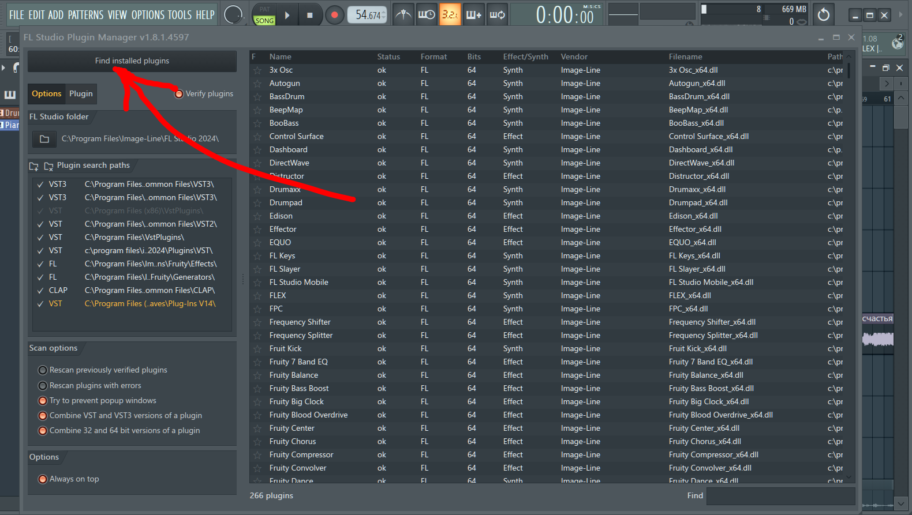912x515 pixels.
Task: Disable the Always on top option
Action: pos(43,479)
